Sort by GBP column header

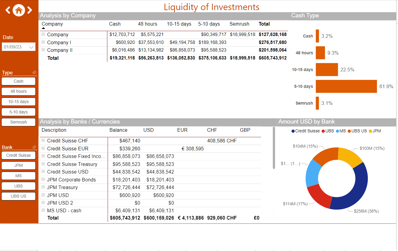pyautogui.click(x=245, y=130)
